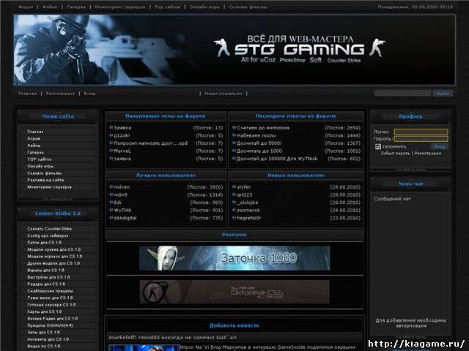Open topic Досчитай до 5000!

259,143
